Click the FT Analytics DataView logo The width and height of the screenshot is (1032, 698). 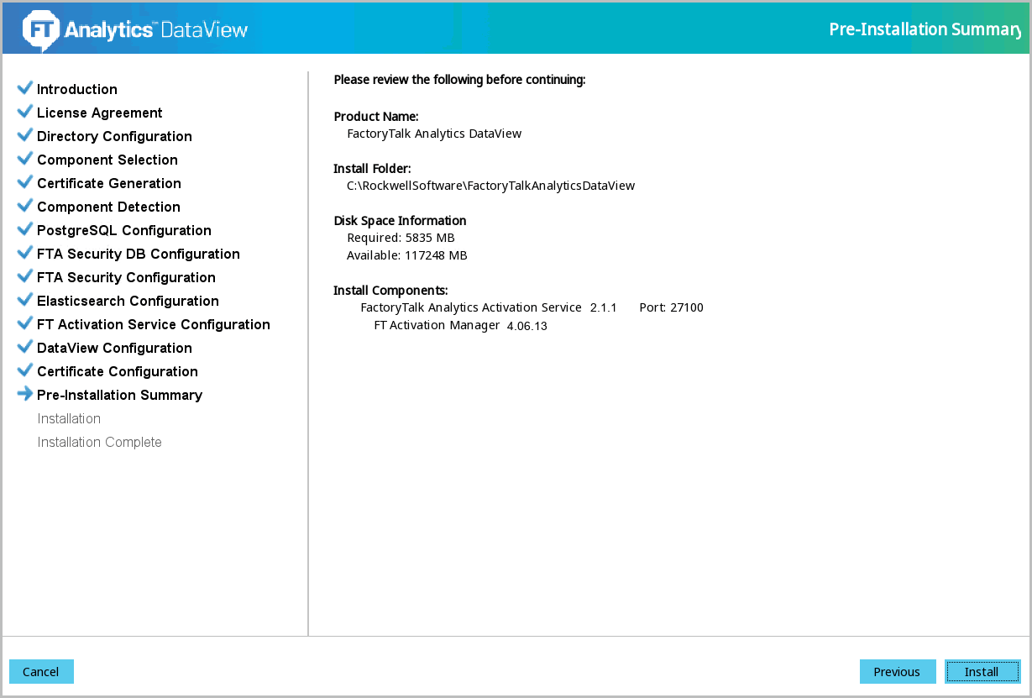[135, 29]
